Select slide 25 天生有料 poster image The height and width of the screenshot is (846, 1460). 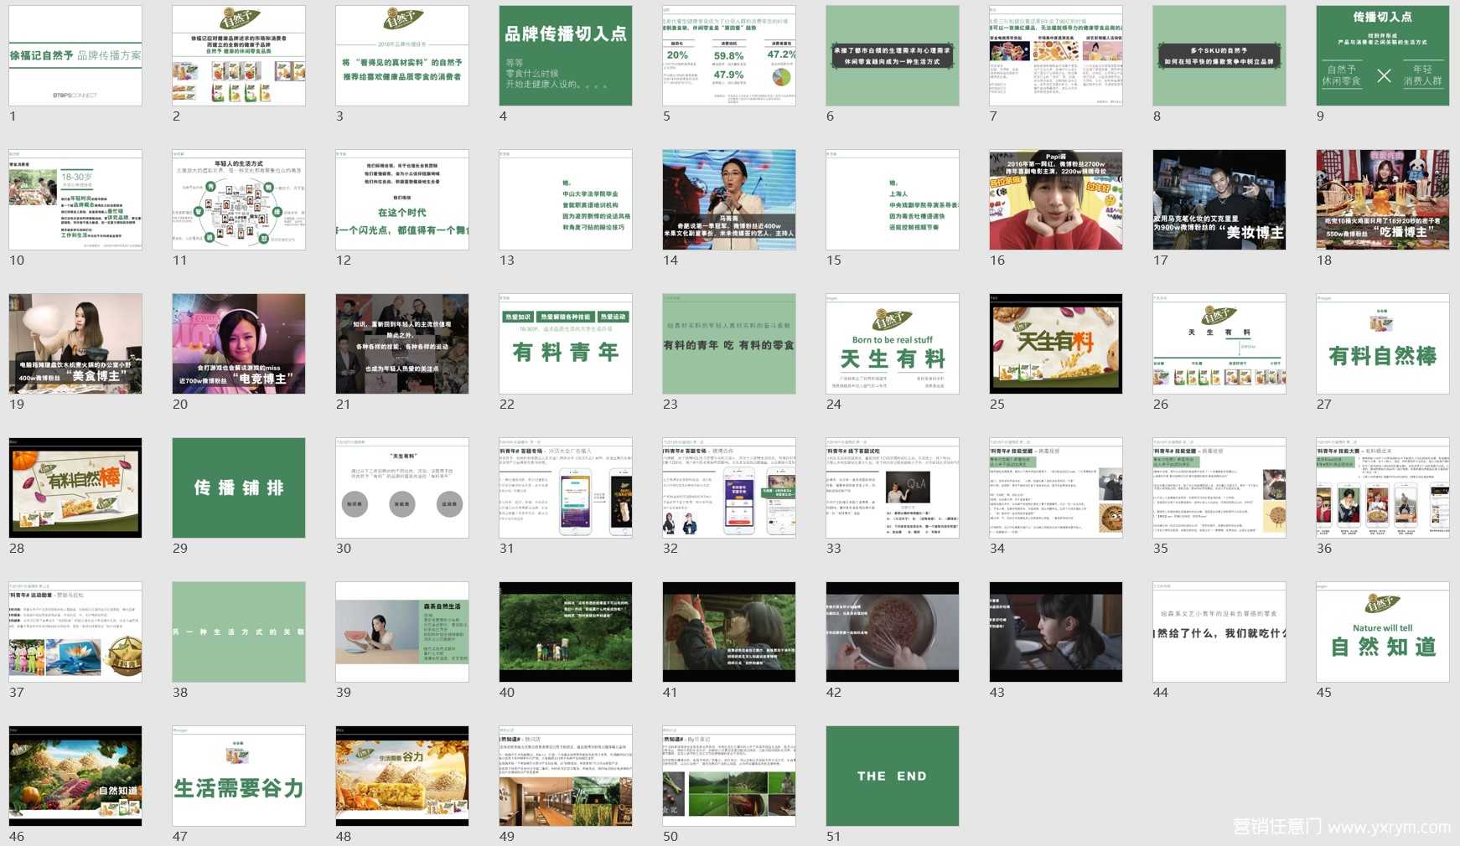point(1056,343)
